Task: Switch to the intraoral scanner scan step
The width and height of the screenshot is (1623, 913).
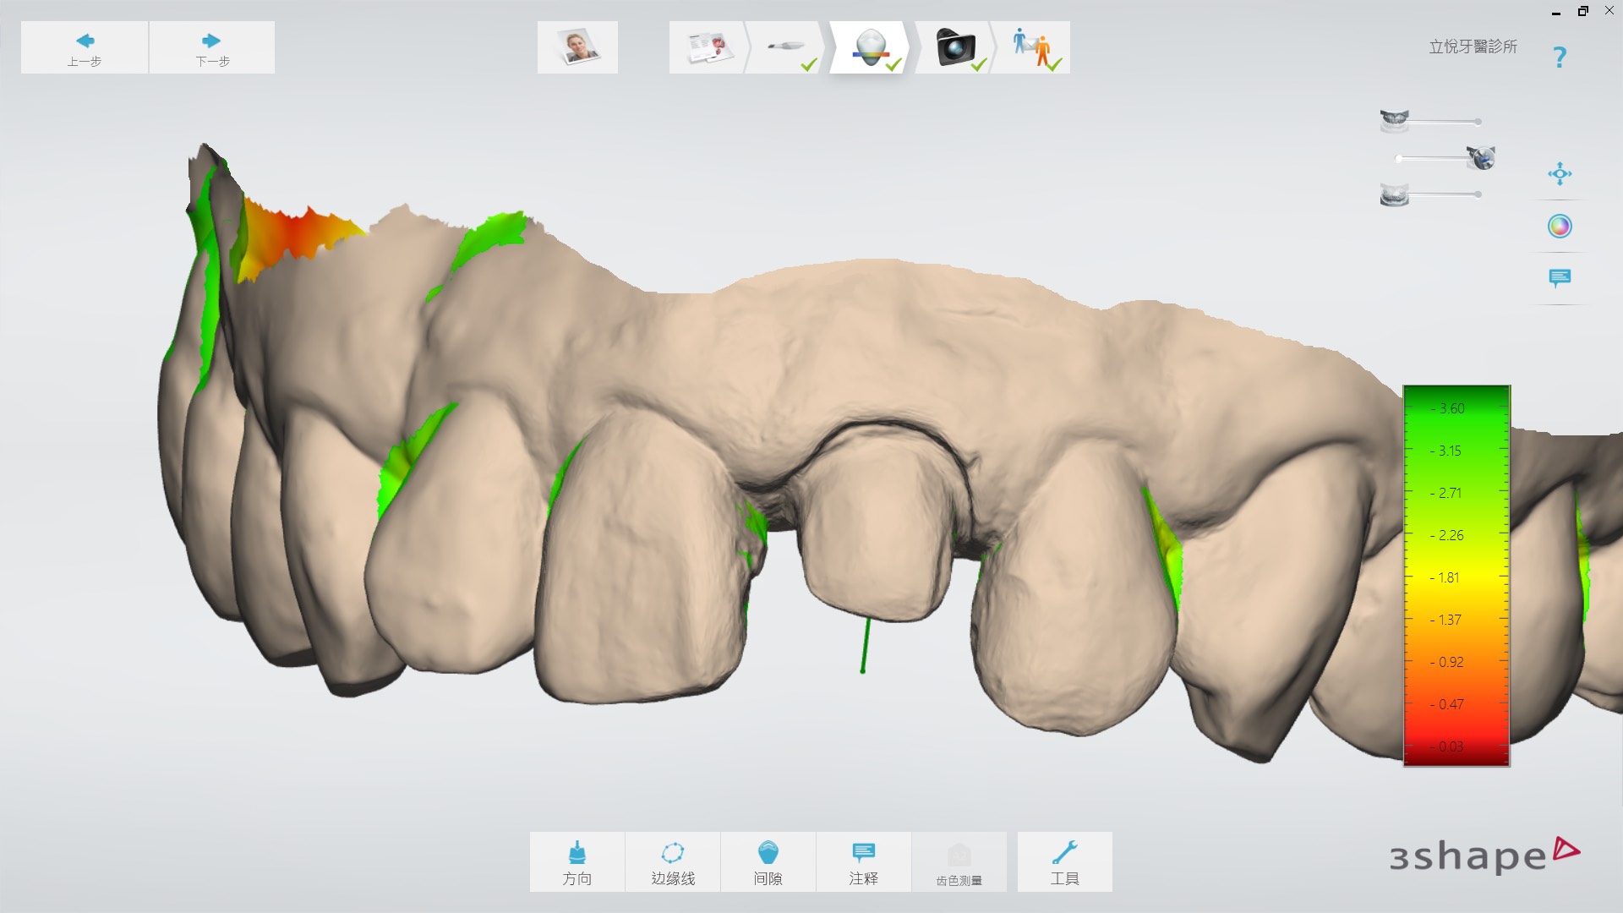Action: pyautogui.click(x=786, y=47)
